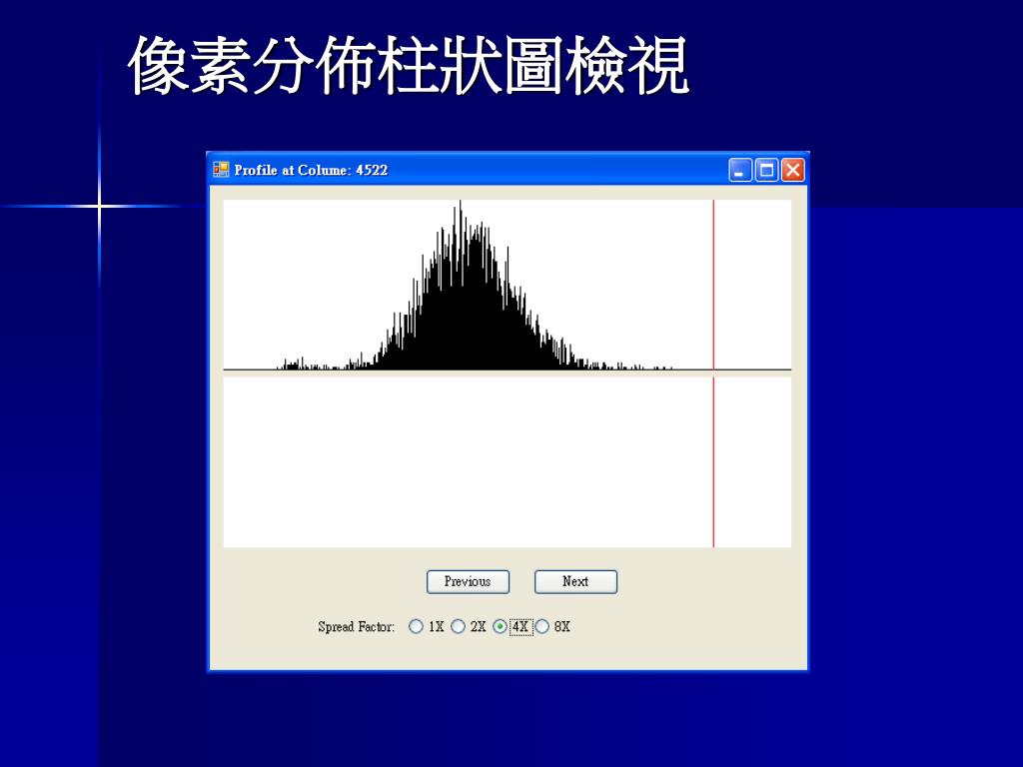
Task: Click the red marker line in upper chart
Action: point(713,285)
